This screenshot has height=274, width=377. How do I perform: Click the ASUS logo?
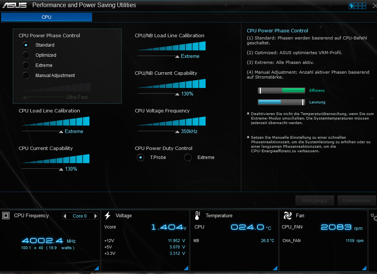pyautogui.click(x=14, y=5)
